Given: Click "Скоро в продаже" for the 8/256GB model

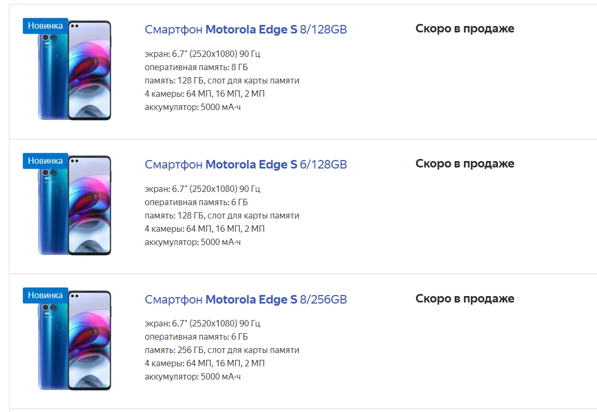Looking at the screenshot, I should pos(465,299).
